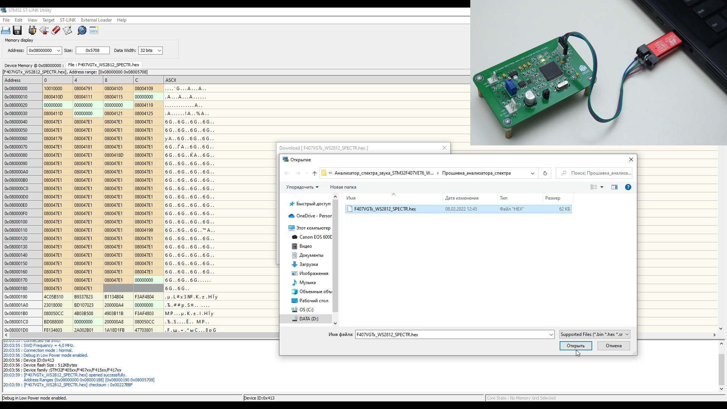This screenshot has width=727, height=409.
Task: Click the globe update icon in toolbar
Action: [x=82, y=30]
